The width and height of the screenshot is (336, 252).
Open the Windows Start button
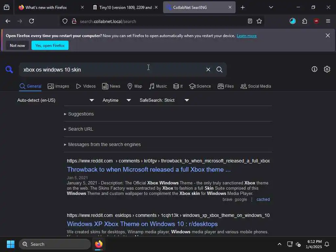click(x=10, y=244)
